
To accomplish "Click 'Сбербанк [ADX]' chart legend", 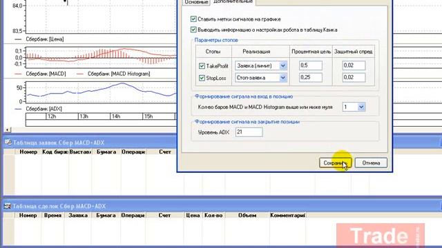I will point(44,109).
